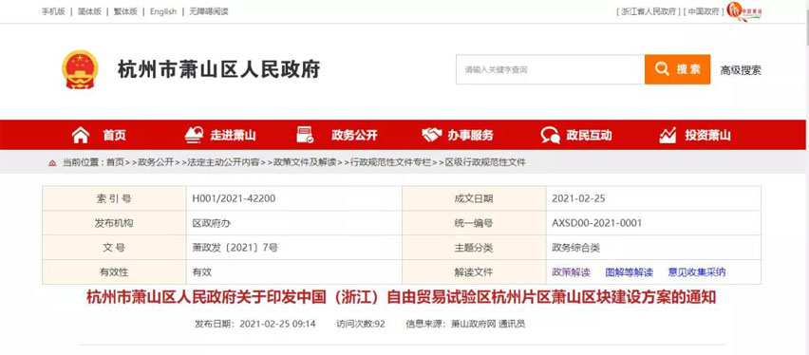Open the 意见收集采纳 link
809x355 pixels.
tap(697, 271)
